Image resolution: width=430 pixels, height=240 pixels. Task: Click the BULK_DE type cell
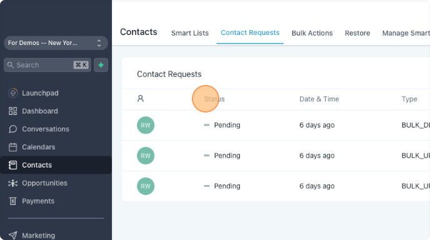pyautogui.click(x=416, y=125)
